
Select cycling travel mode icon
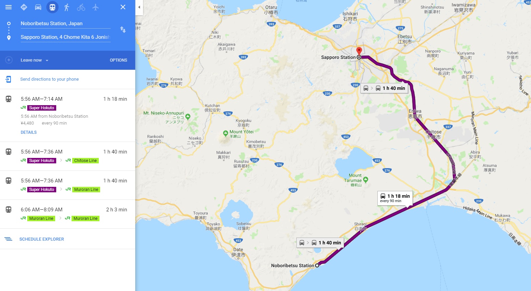coord(81,7)
